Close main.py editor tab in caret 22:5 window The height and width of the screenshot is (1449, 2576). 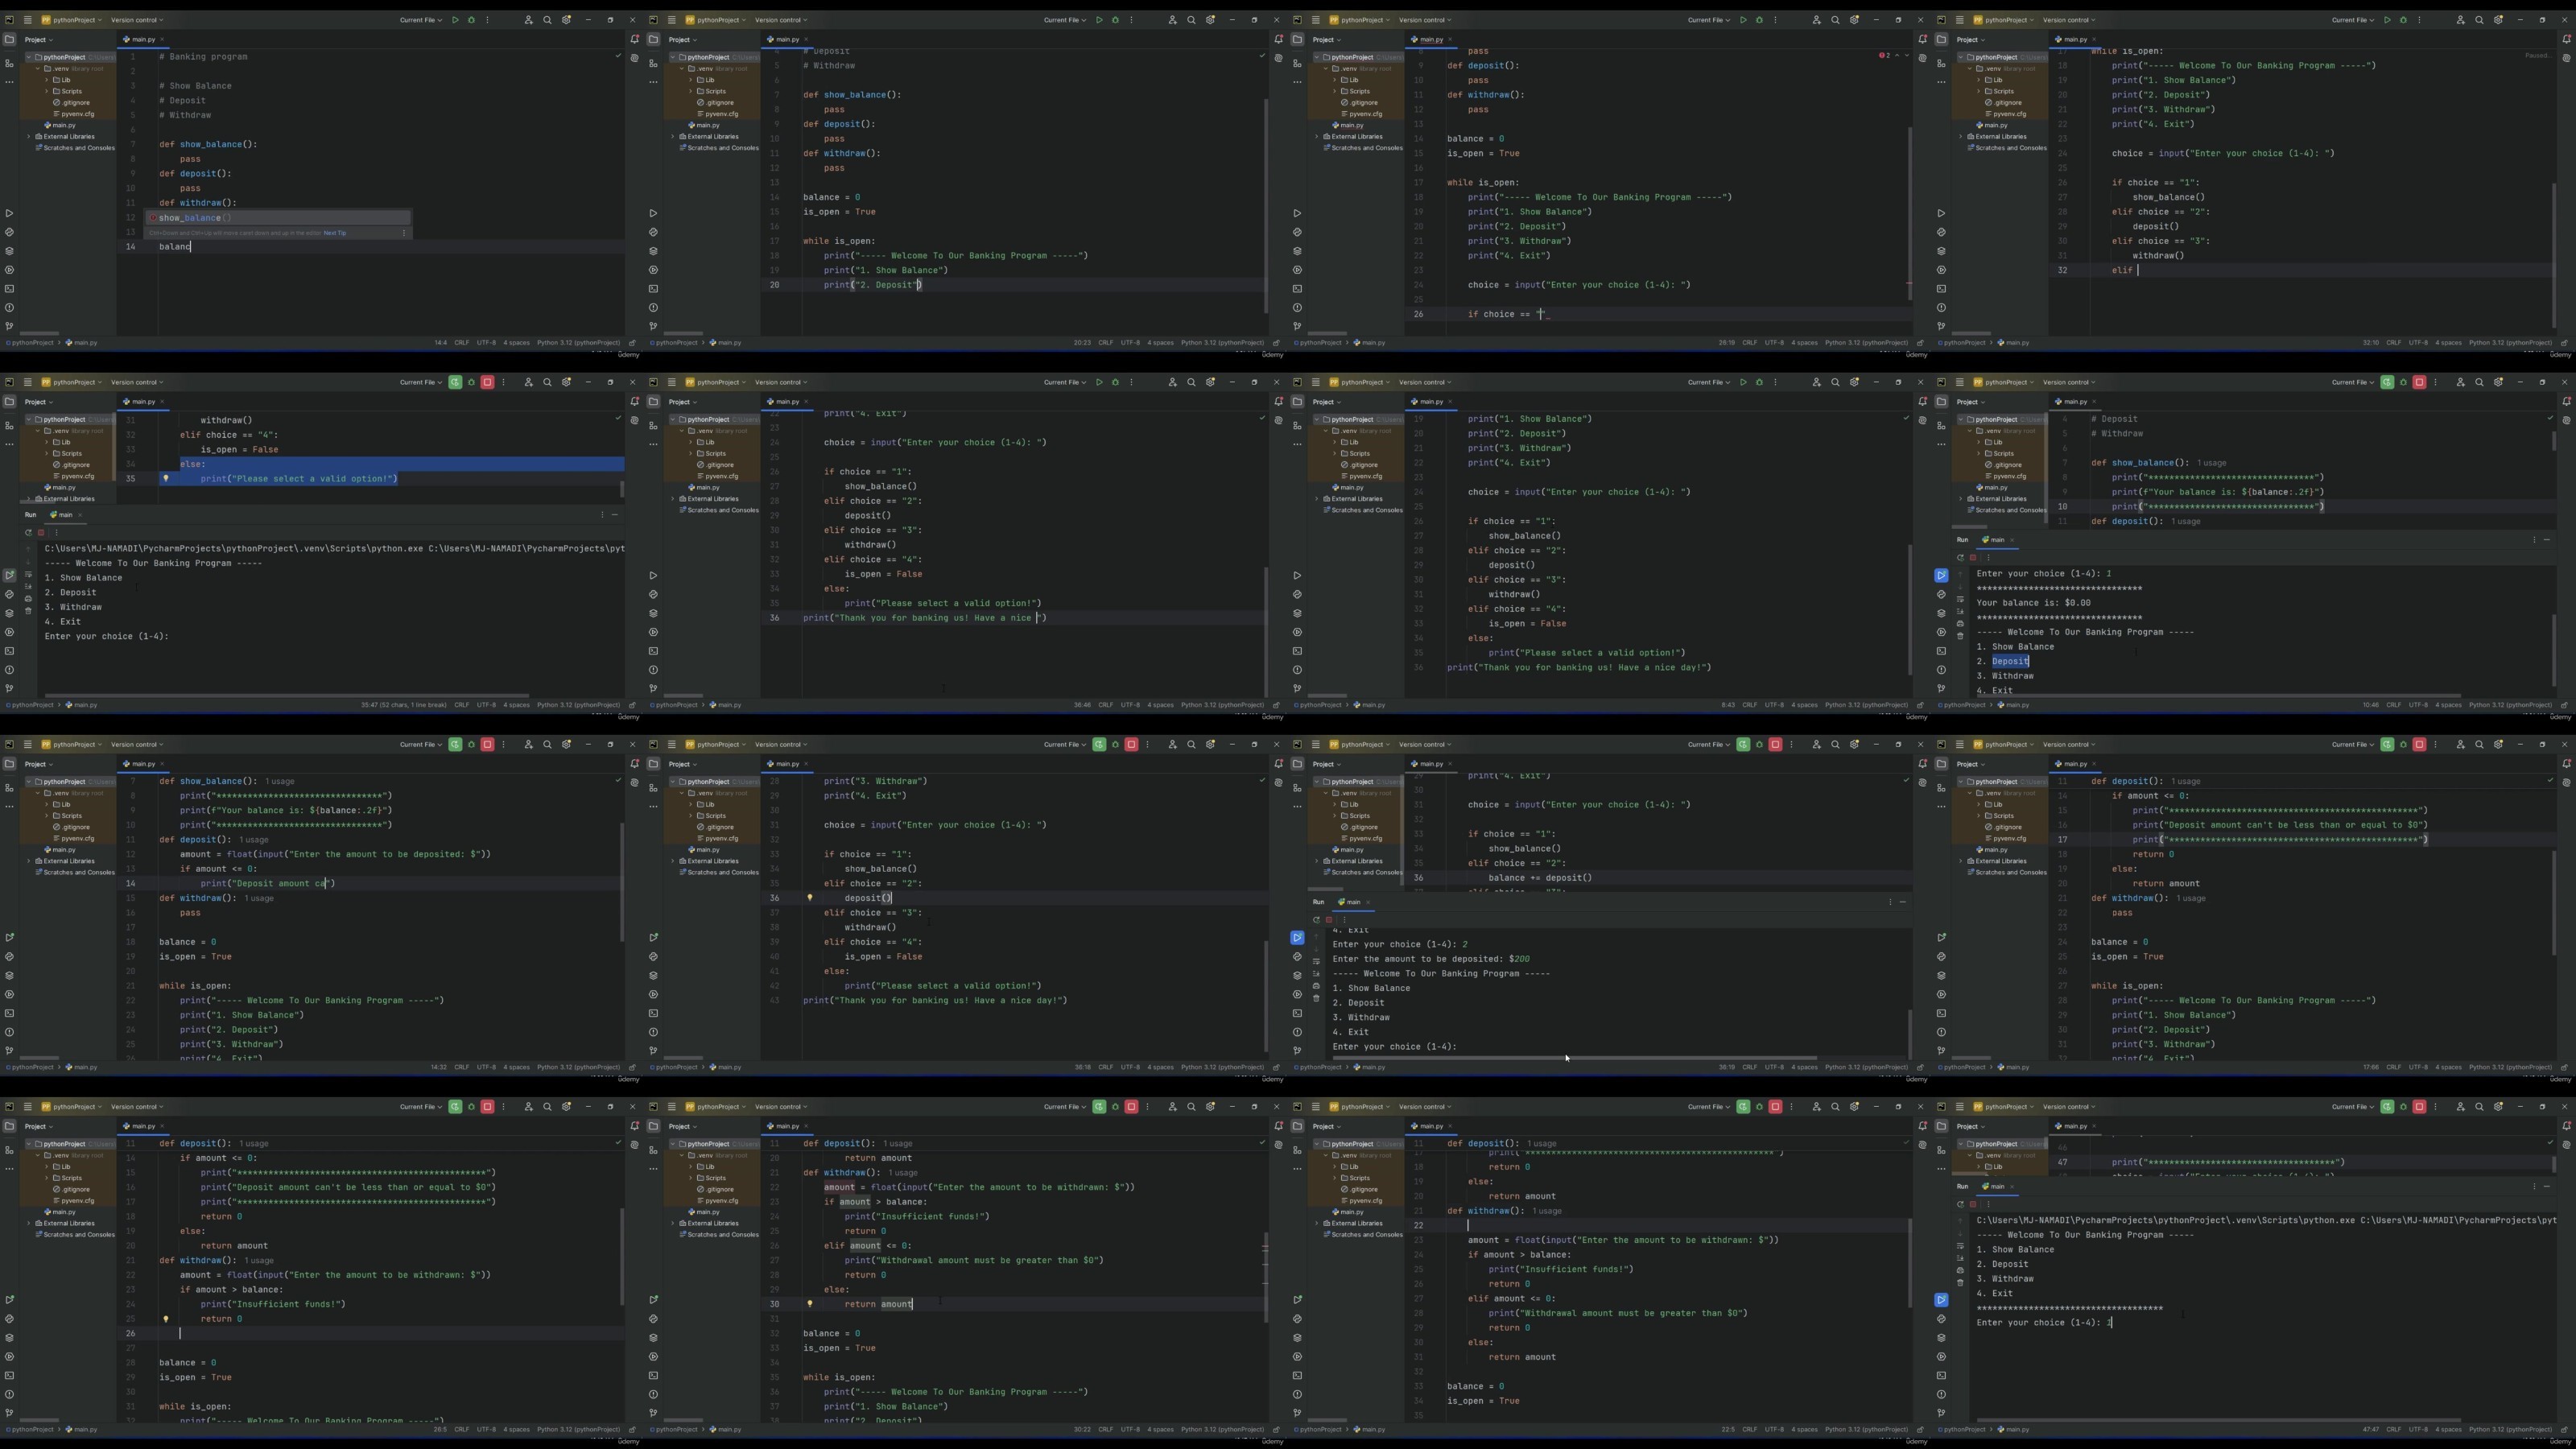pos(1450,1126)
